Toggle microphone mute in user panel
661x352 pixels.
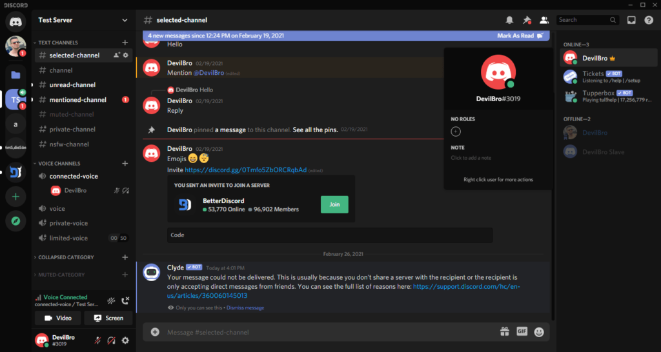(x=97, y=340)
